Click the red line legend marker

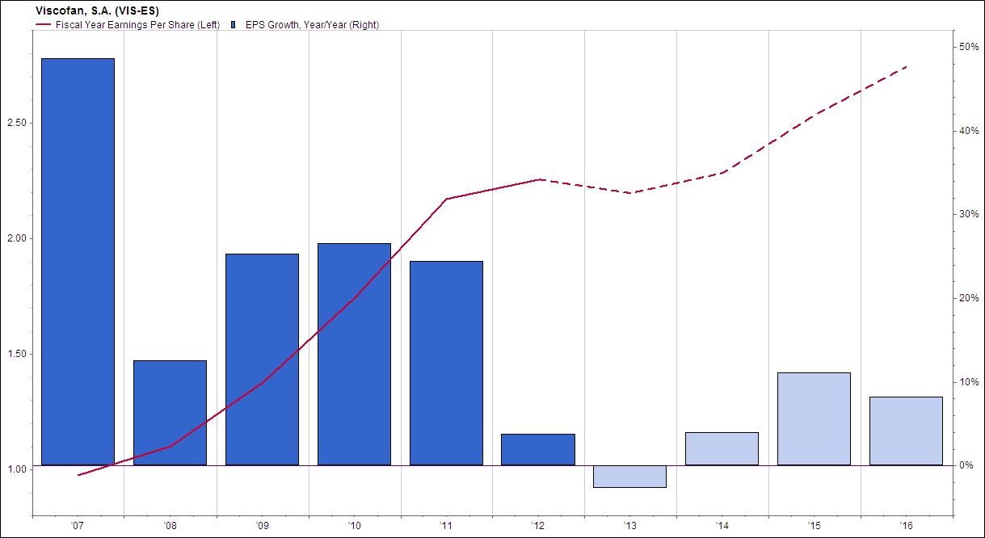point(44,25)
